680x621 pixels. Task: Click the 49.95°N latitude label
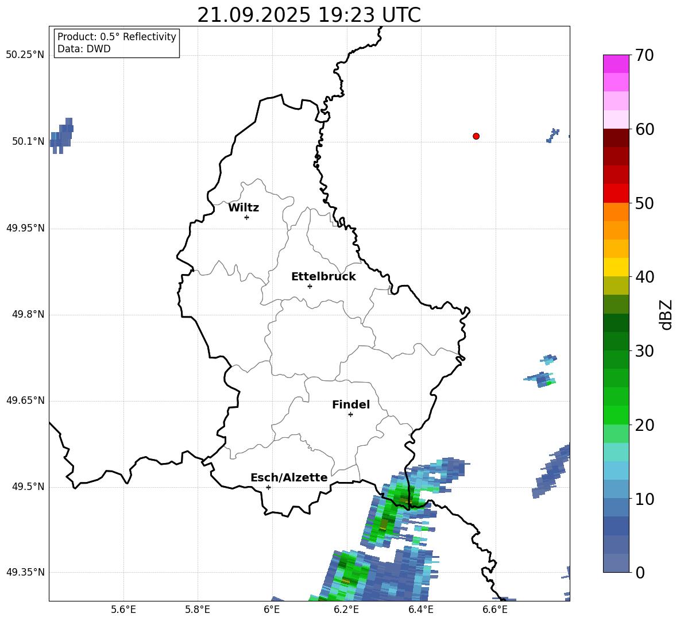(x=25, y=227)
